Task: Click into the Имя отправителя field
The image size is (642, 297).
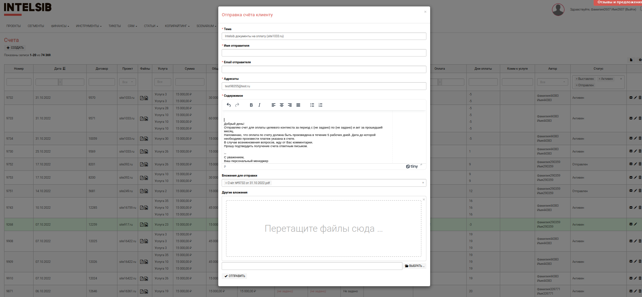Action: [324, 53]
